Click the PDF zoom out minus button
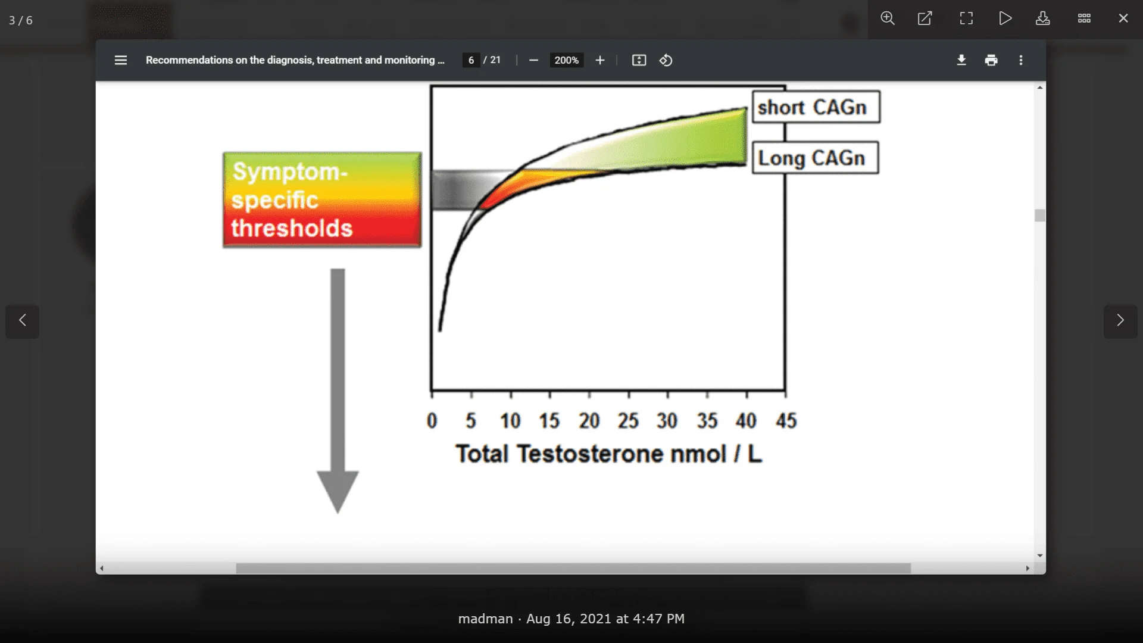 (x=533, y=60)
